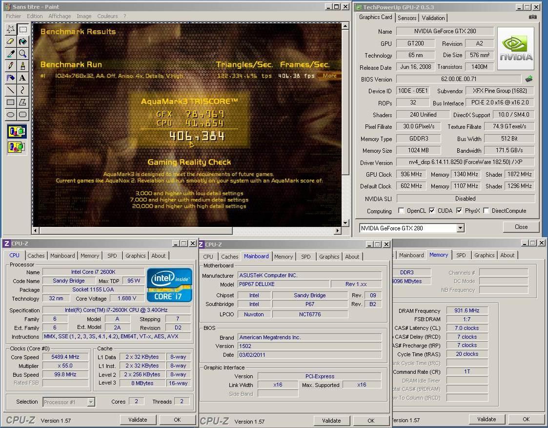Viewport: 548px width, 428px height.
Task: Click Validate in the left CPU-Z window
Action: coord(138,420)
